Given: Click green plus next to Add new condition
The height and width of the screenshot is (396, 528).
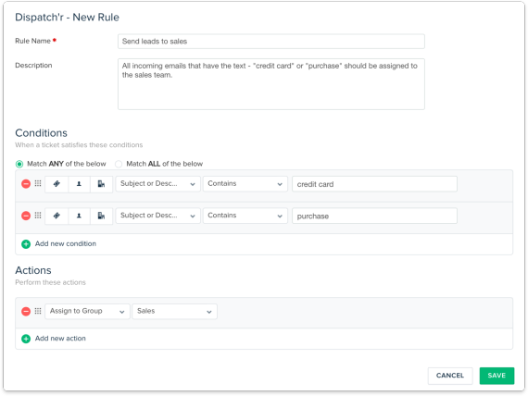Looking at the screenshot, I should pyautogui.click(x=26, y=244).
